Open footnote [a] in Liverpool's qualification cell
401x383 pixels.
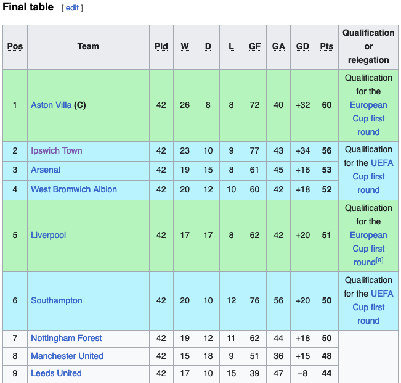click(x=379, y=260)
